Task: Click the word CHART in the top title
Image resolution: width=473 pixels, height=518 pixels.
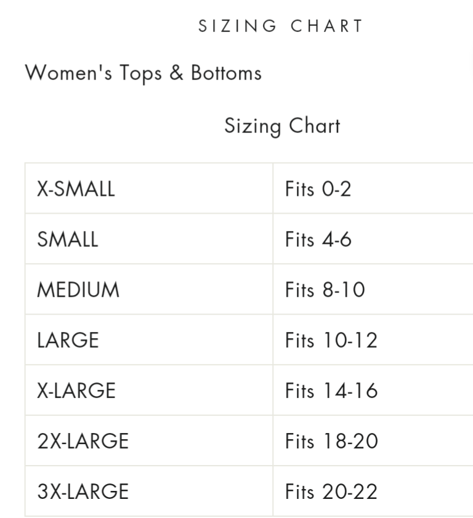Action: click(327, 26)
